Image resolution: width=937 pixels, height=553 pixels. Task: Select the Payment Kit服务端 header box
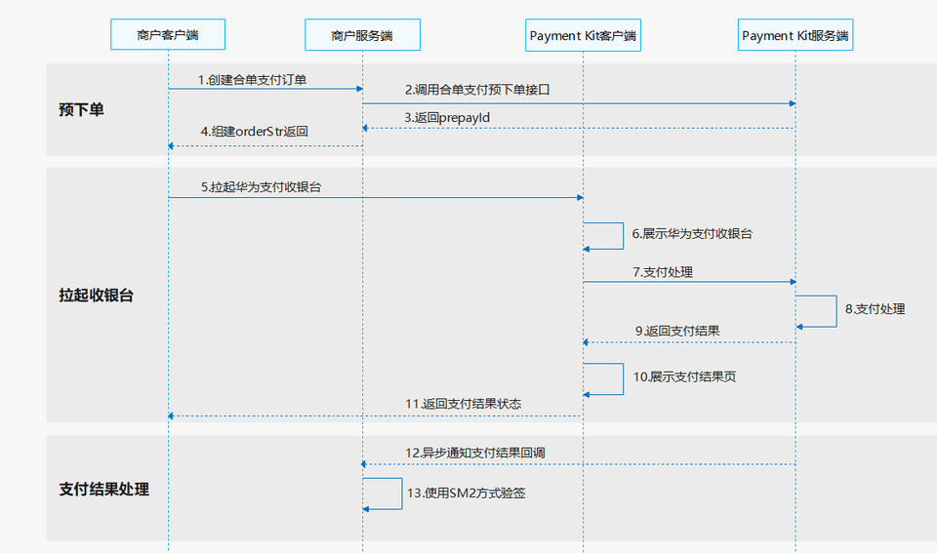pyautogui.click(x=795, y=35)
